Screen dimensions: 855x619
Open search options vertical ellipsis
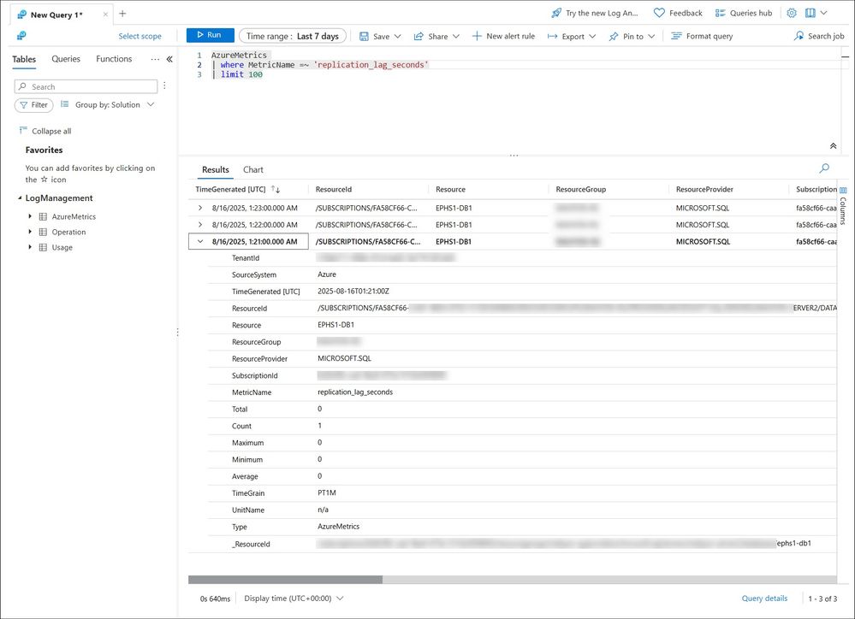[164, 86]
